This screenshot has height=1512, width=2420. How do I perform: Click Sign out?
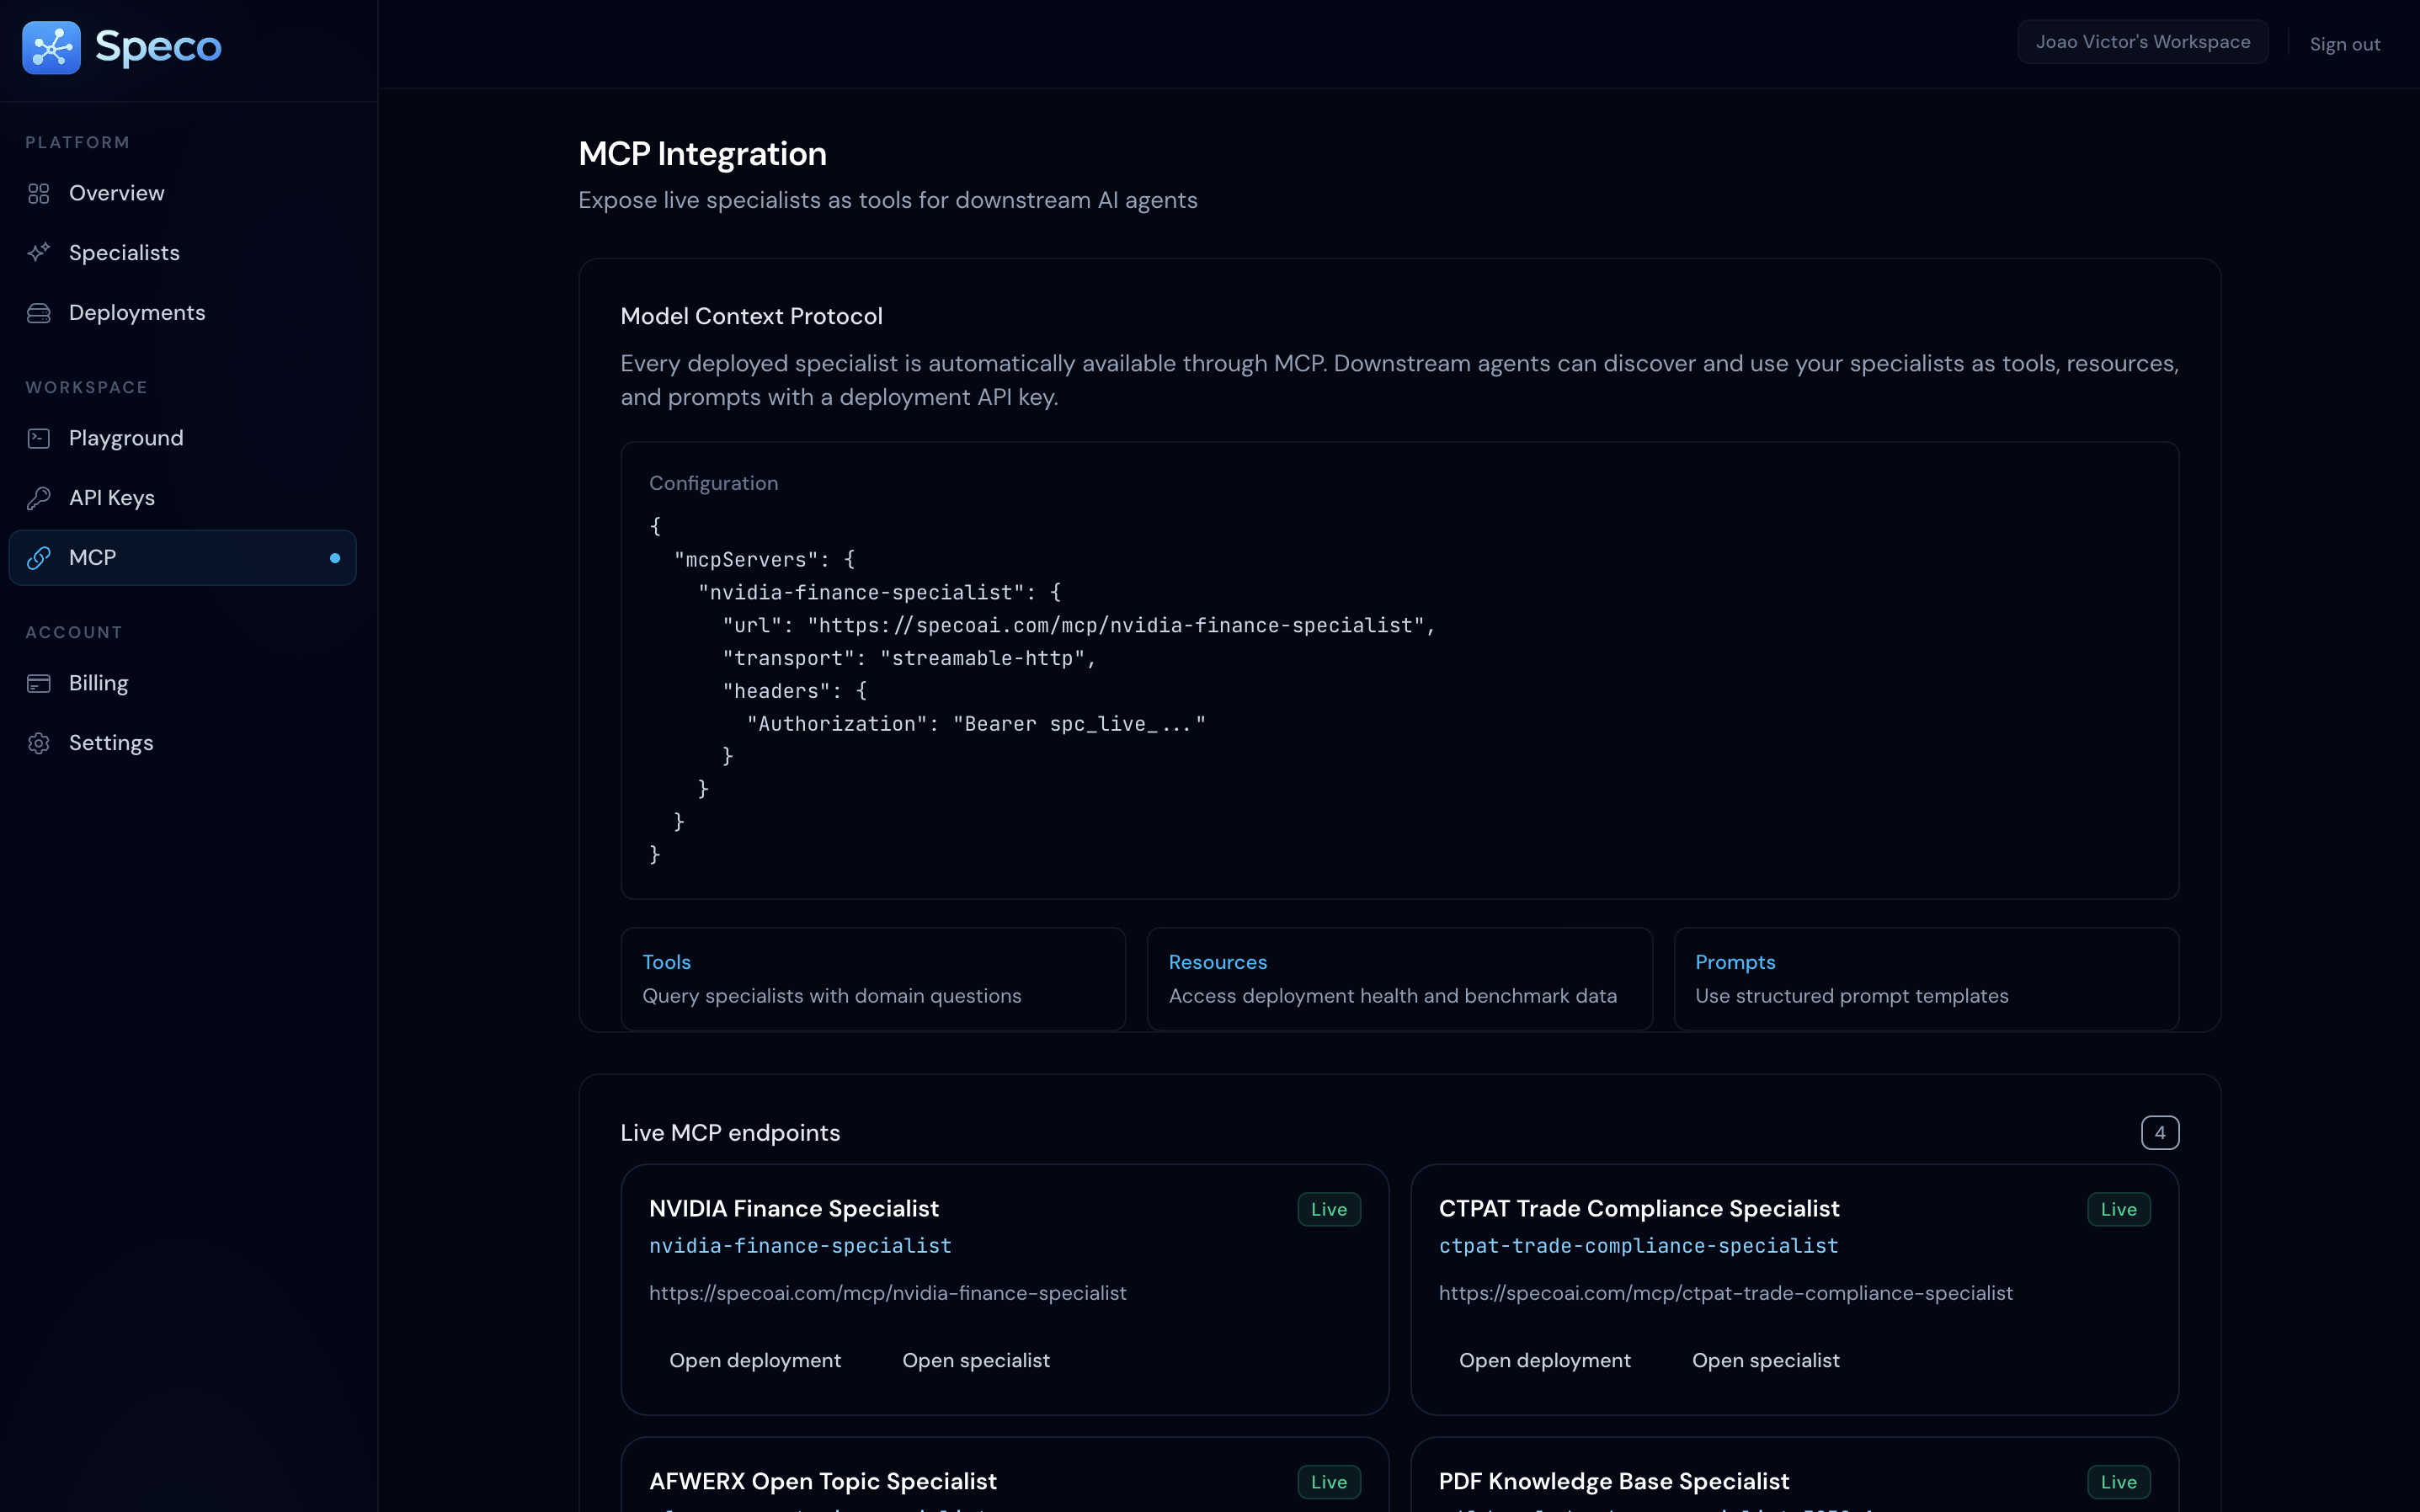(x=2345, y=43)
